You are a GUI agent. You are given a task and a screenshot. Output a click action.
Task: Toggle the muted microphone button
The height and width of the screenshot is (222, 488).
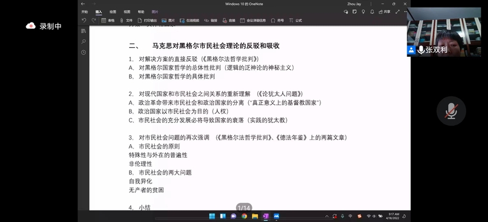click(451, 111)
